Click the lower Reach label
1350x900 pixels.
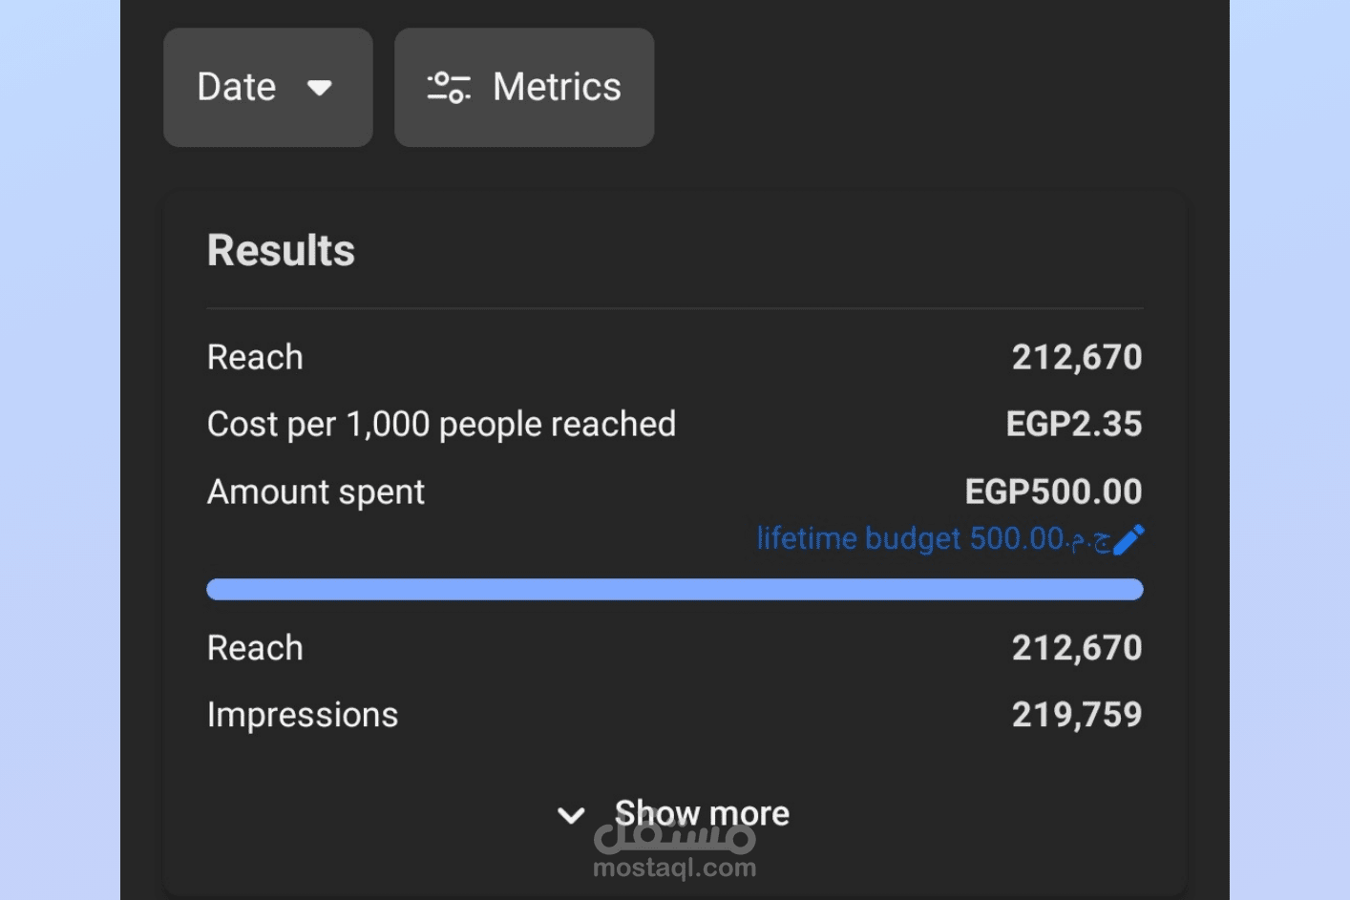point(255,649)
